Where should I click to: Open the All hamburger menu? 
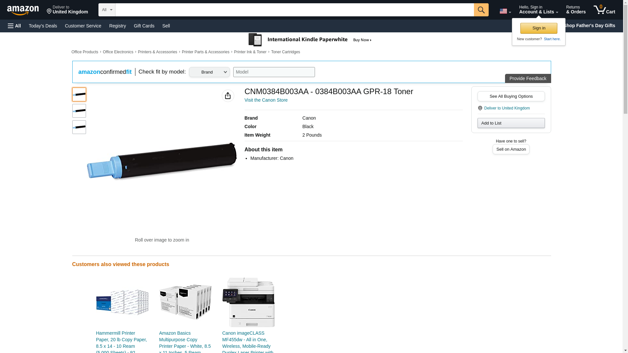(14, 26)
